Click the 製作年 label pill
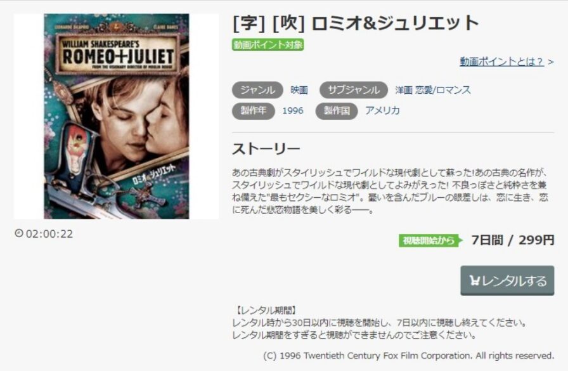This screenshot has width=568, height=371. pyautogui.click(x=253, y=110)
